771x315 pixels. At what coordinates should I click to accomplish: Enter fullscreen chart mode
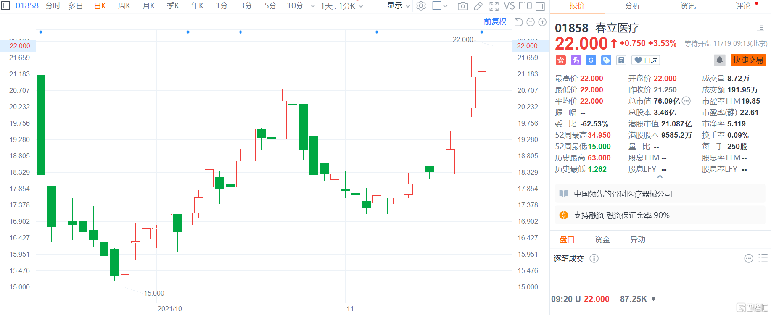[x=494, y=6]
